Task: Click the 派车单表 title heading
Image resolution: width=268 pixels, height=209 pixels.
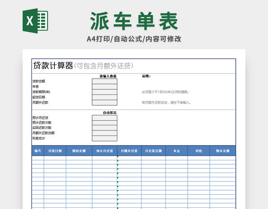Action: (x=134, y=21)
